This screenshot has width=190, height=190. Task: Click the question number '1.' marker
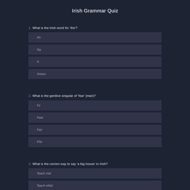coord(30,28)
